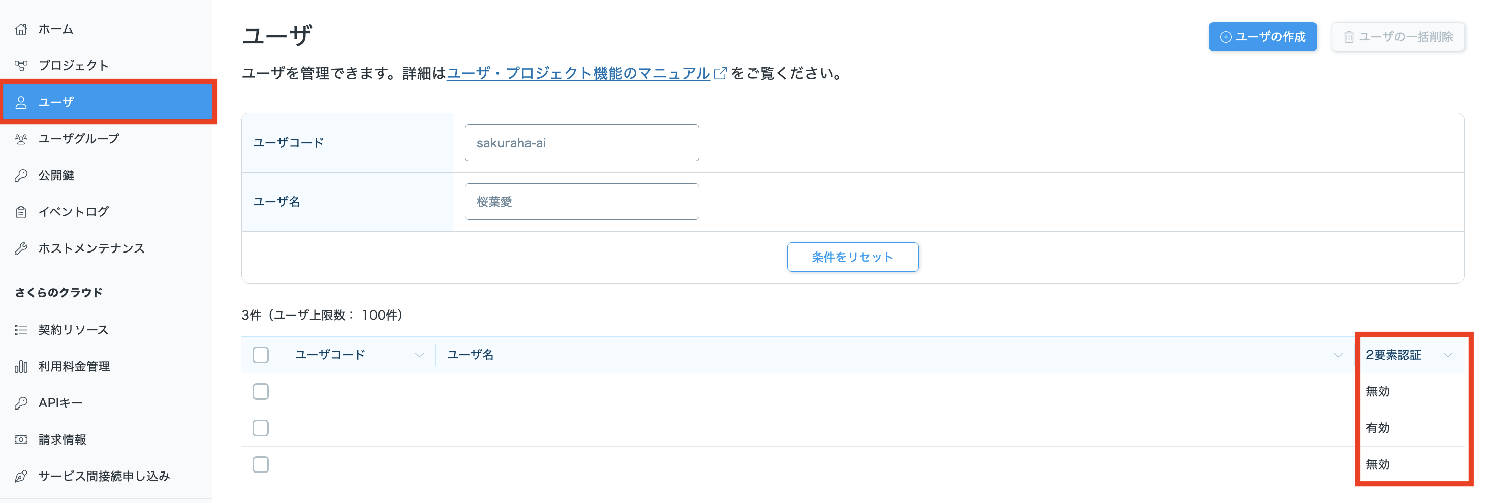Open イベントログ page
This screenshot has height=503, width=1494.
(x=106, y=212)
